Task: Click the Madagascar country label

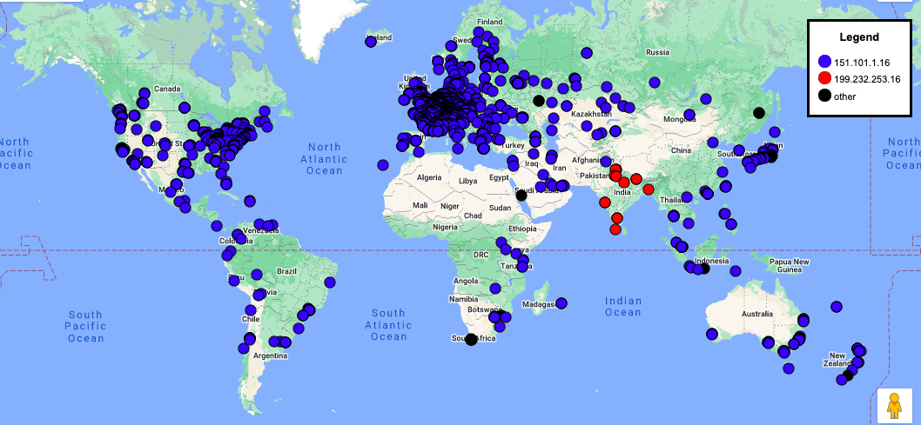Action: pyautogui.click(x=539, y=304)
